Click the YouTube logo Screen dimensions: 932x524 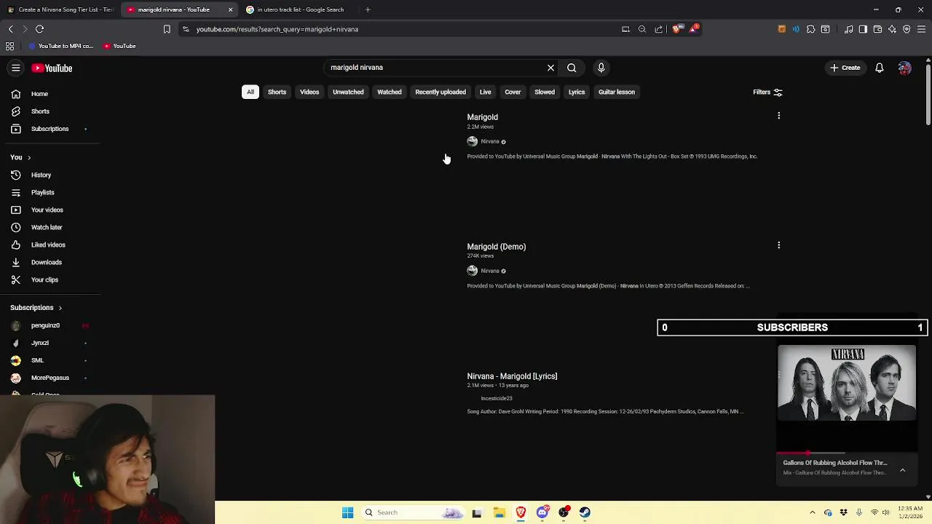(52, 68)
